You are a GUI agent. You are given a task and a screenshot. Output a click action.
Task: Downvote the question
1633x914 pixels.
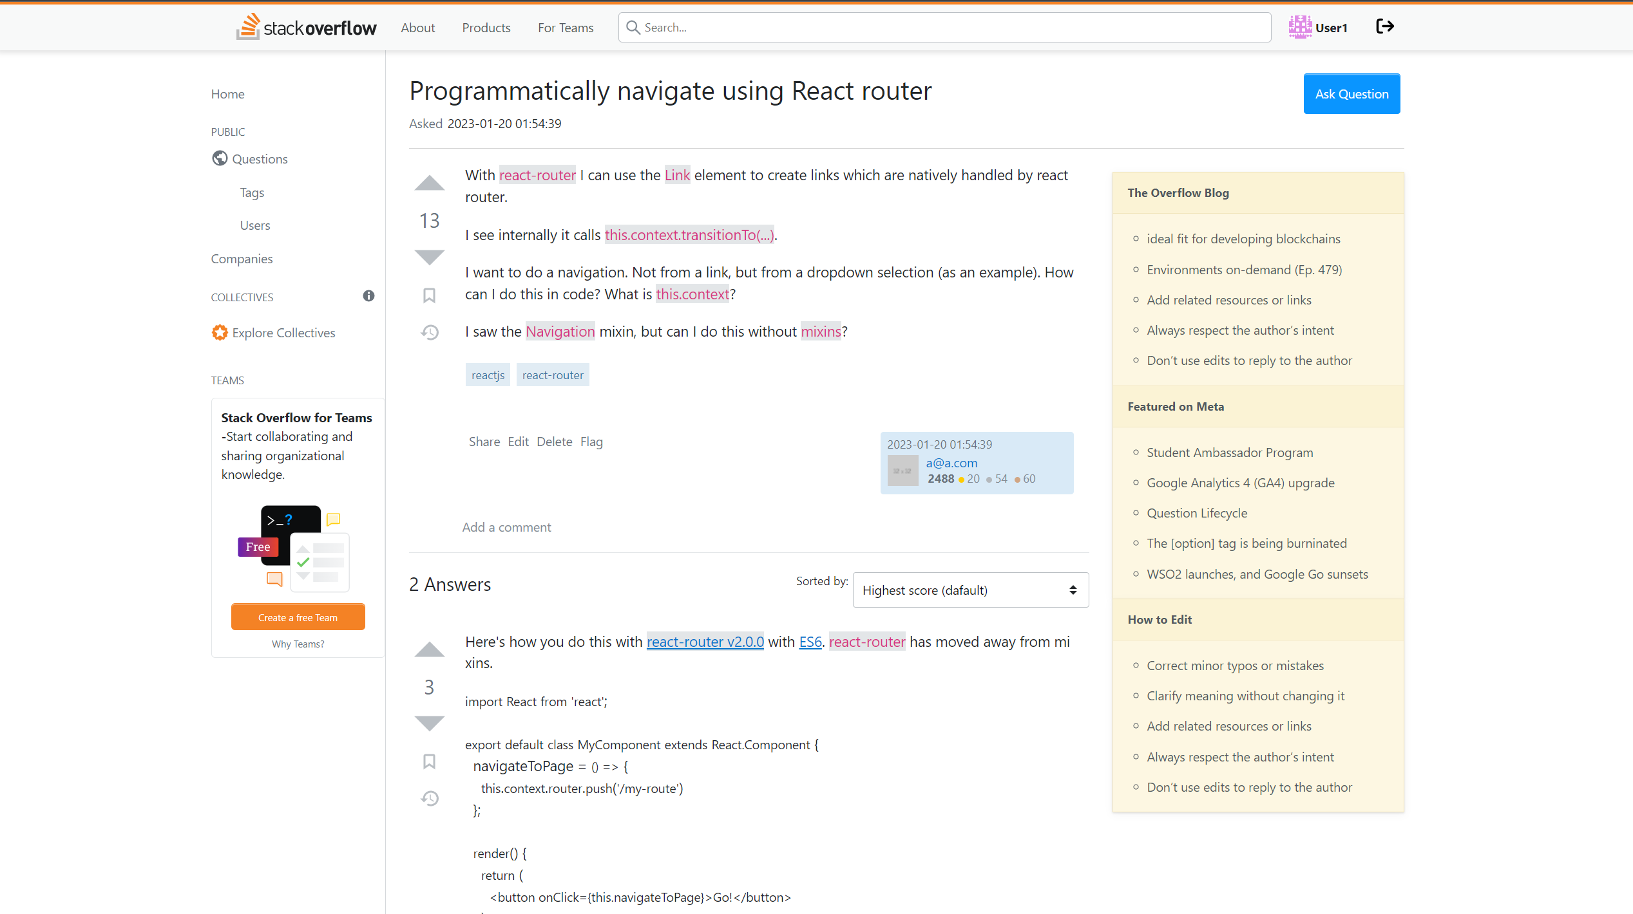pos(428,256)
